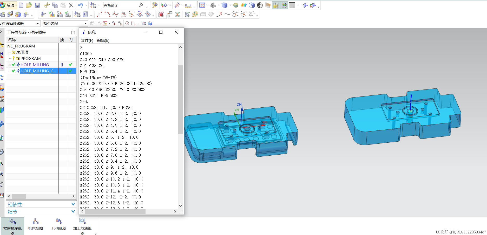Click the New file icon
This screenshot has height=235, width=487.
(21, 5)
